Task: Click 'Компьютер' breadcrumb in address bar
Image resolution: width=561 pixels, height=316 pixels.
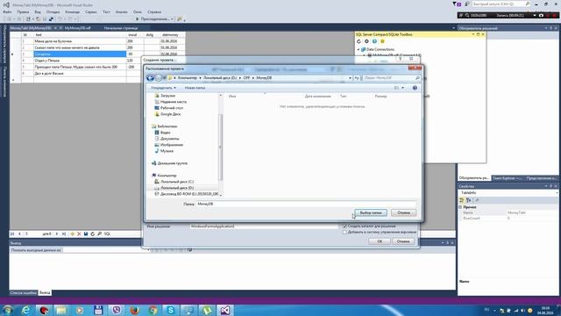Action: pos(188,78)
